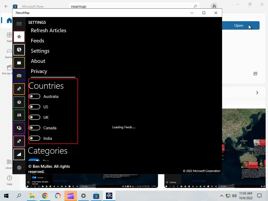The height and width of the screenshot is (201, 268).
Task: Open the NewsMap hamburger menu
Action: [19, 24]
